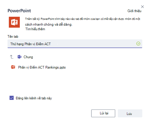Viewport: 150px width, 125px height.
Task: Click the large PowerPoint app logo
Action: (14, 22)
